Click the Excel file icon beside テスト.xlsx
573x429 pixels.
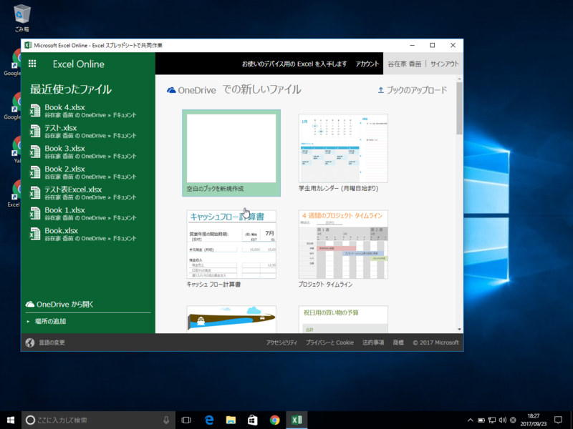pyautogui.click(x=35, y=131)
